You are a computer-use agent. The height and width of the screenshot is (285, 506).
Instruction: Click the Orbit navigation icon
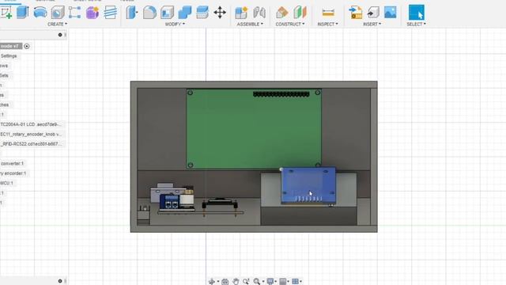[212, 282]
